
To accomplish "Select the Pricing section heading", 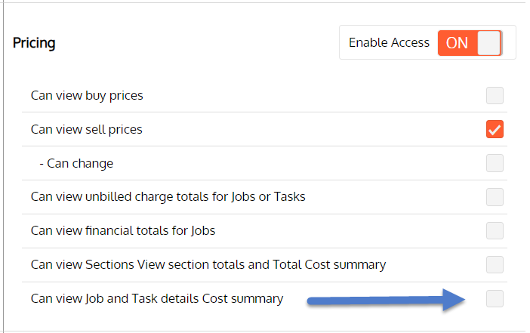I will [34, 43].
